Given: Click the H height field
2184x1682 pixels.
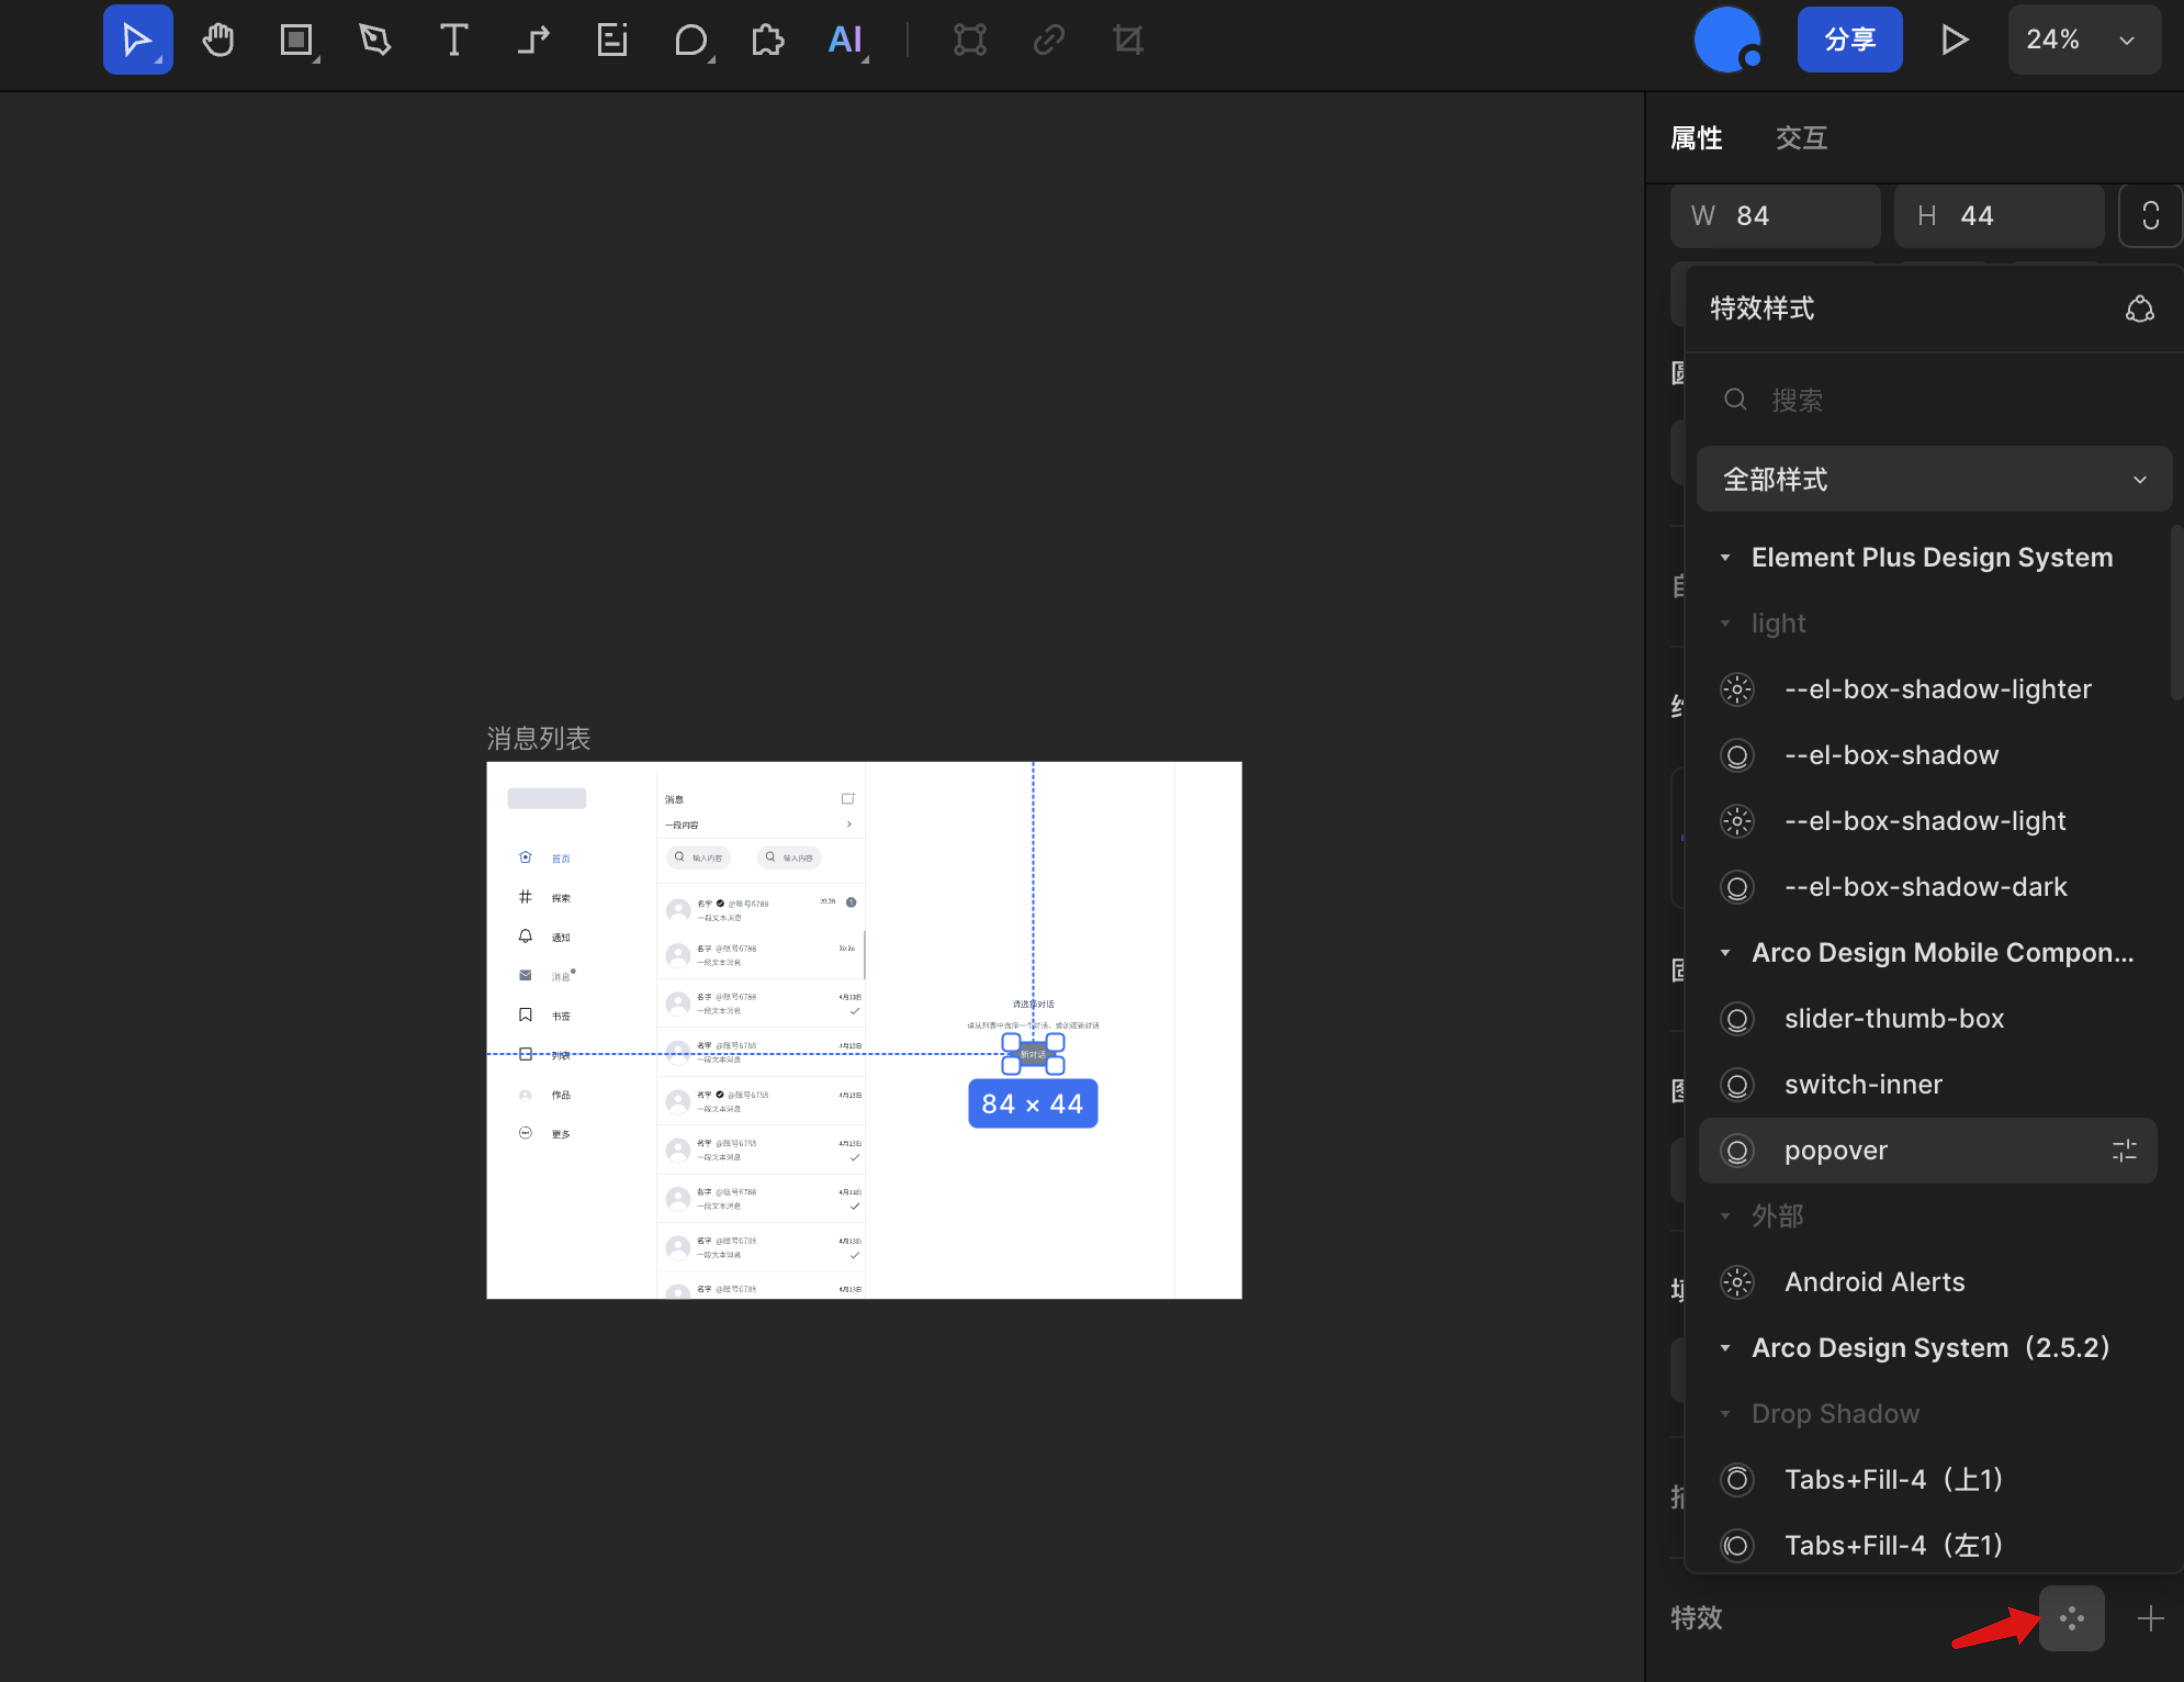Looking at the screenshot, I should pos(1999,216).
